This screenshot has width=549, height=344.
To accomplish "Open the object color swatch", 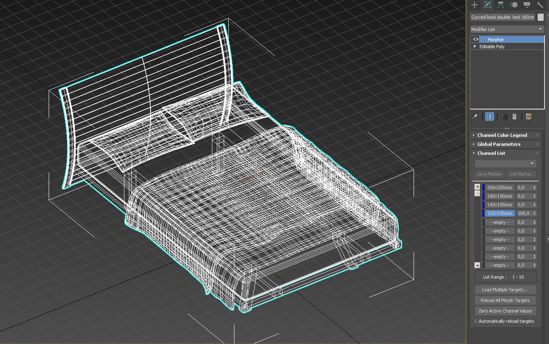I will pos(541,17).
